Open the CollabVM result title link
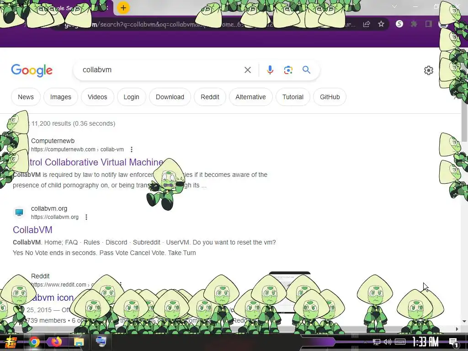The image size is (468, 351). [32, 230]
